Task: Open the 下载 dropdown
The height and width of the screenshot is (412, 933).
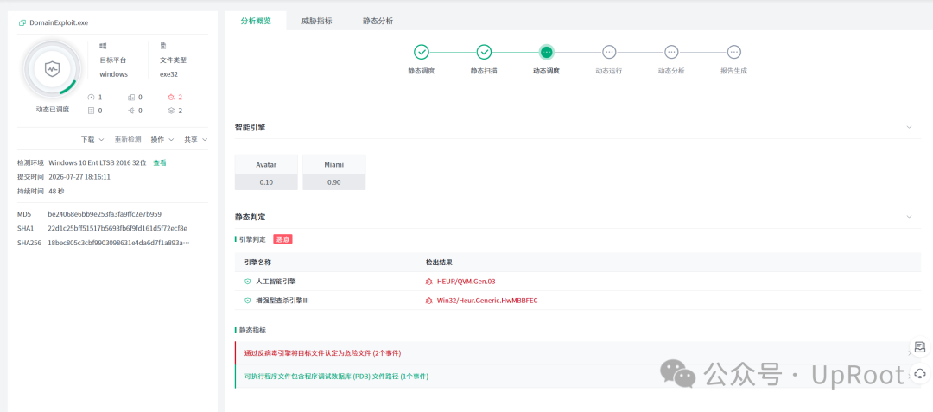Action: pyautogui.click(x=92, y=139)
